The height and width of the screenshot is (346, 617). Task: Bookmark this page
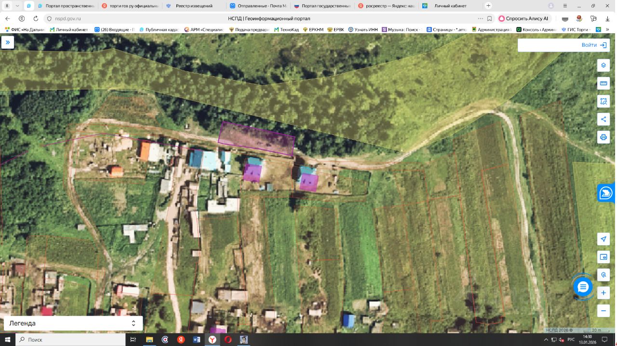coord(489,18)
